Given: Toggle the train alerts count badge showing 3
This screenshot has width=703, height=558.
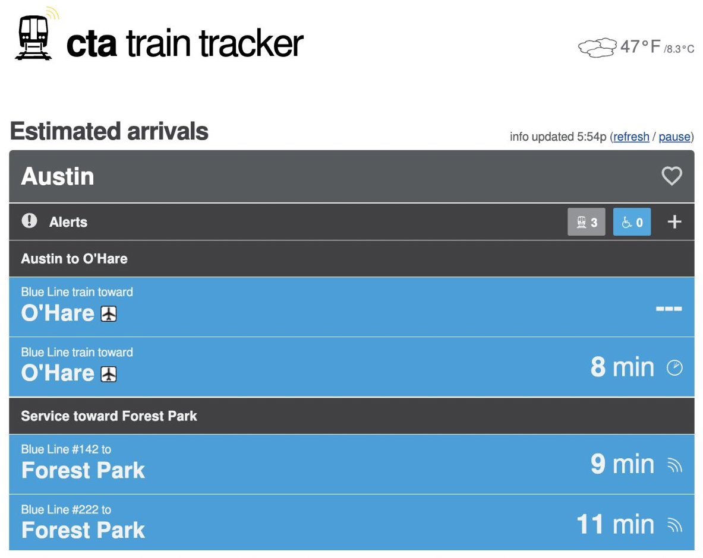Looking at the screenshot, I should click(586, 221).
